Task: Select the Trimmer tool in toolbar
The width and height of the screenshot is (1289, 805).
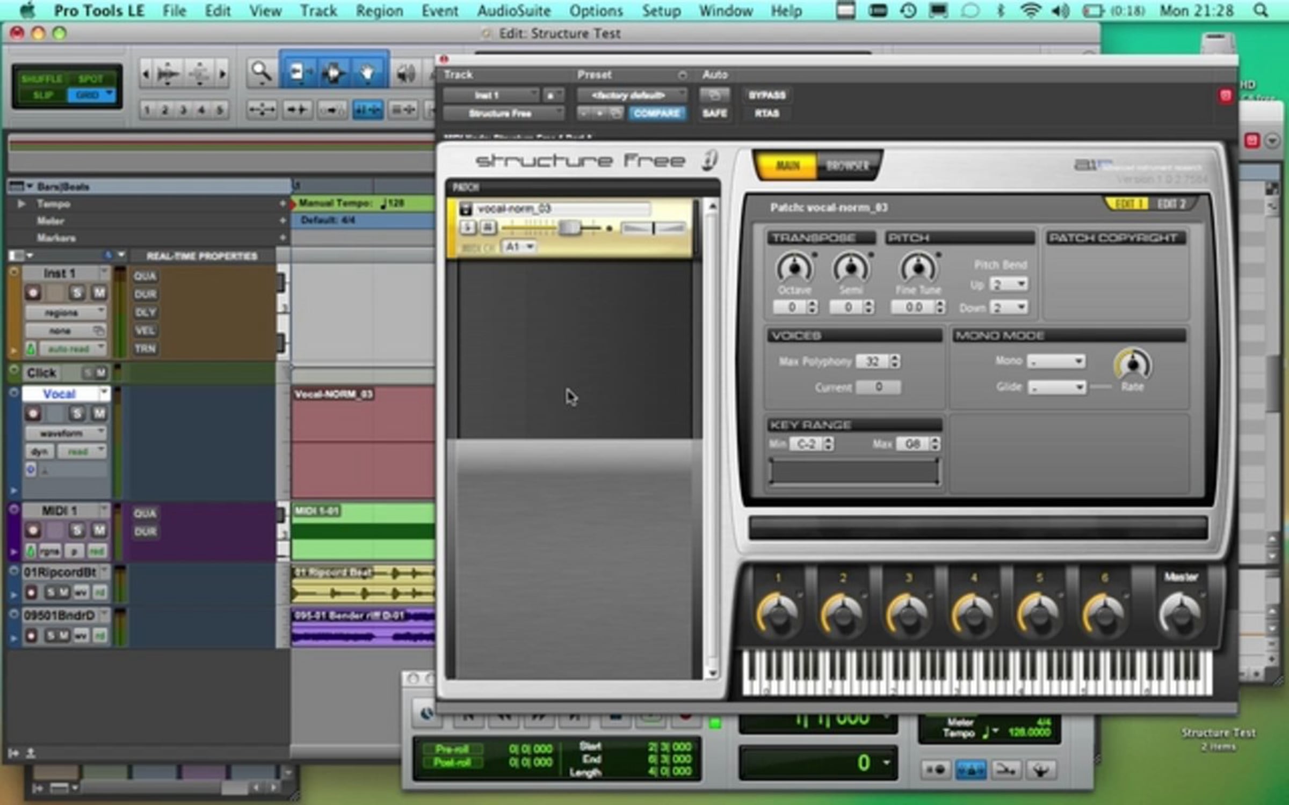Action: (297, 72)
